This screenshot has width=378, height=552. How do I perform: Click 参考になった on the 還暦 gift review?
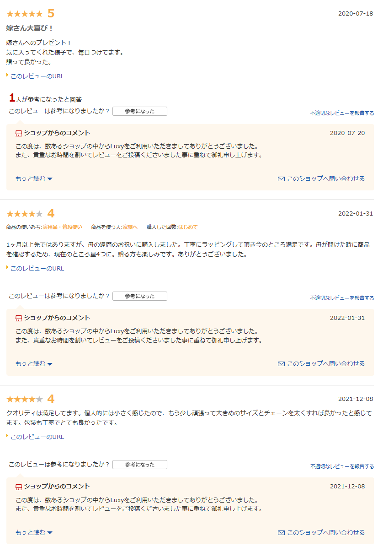pos(140,296)
